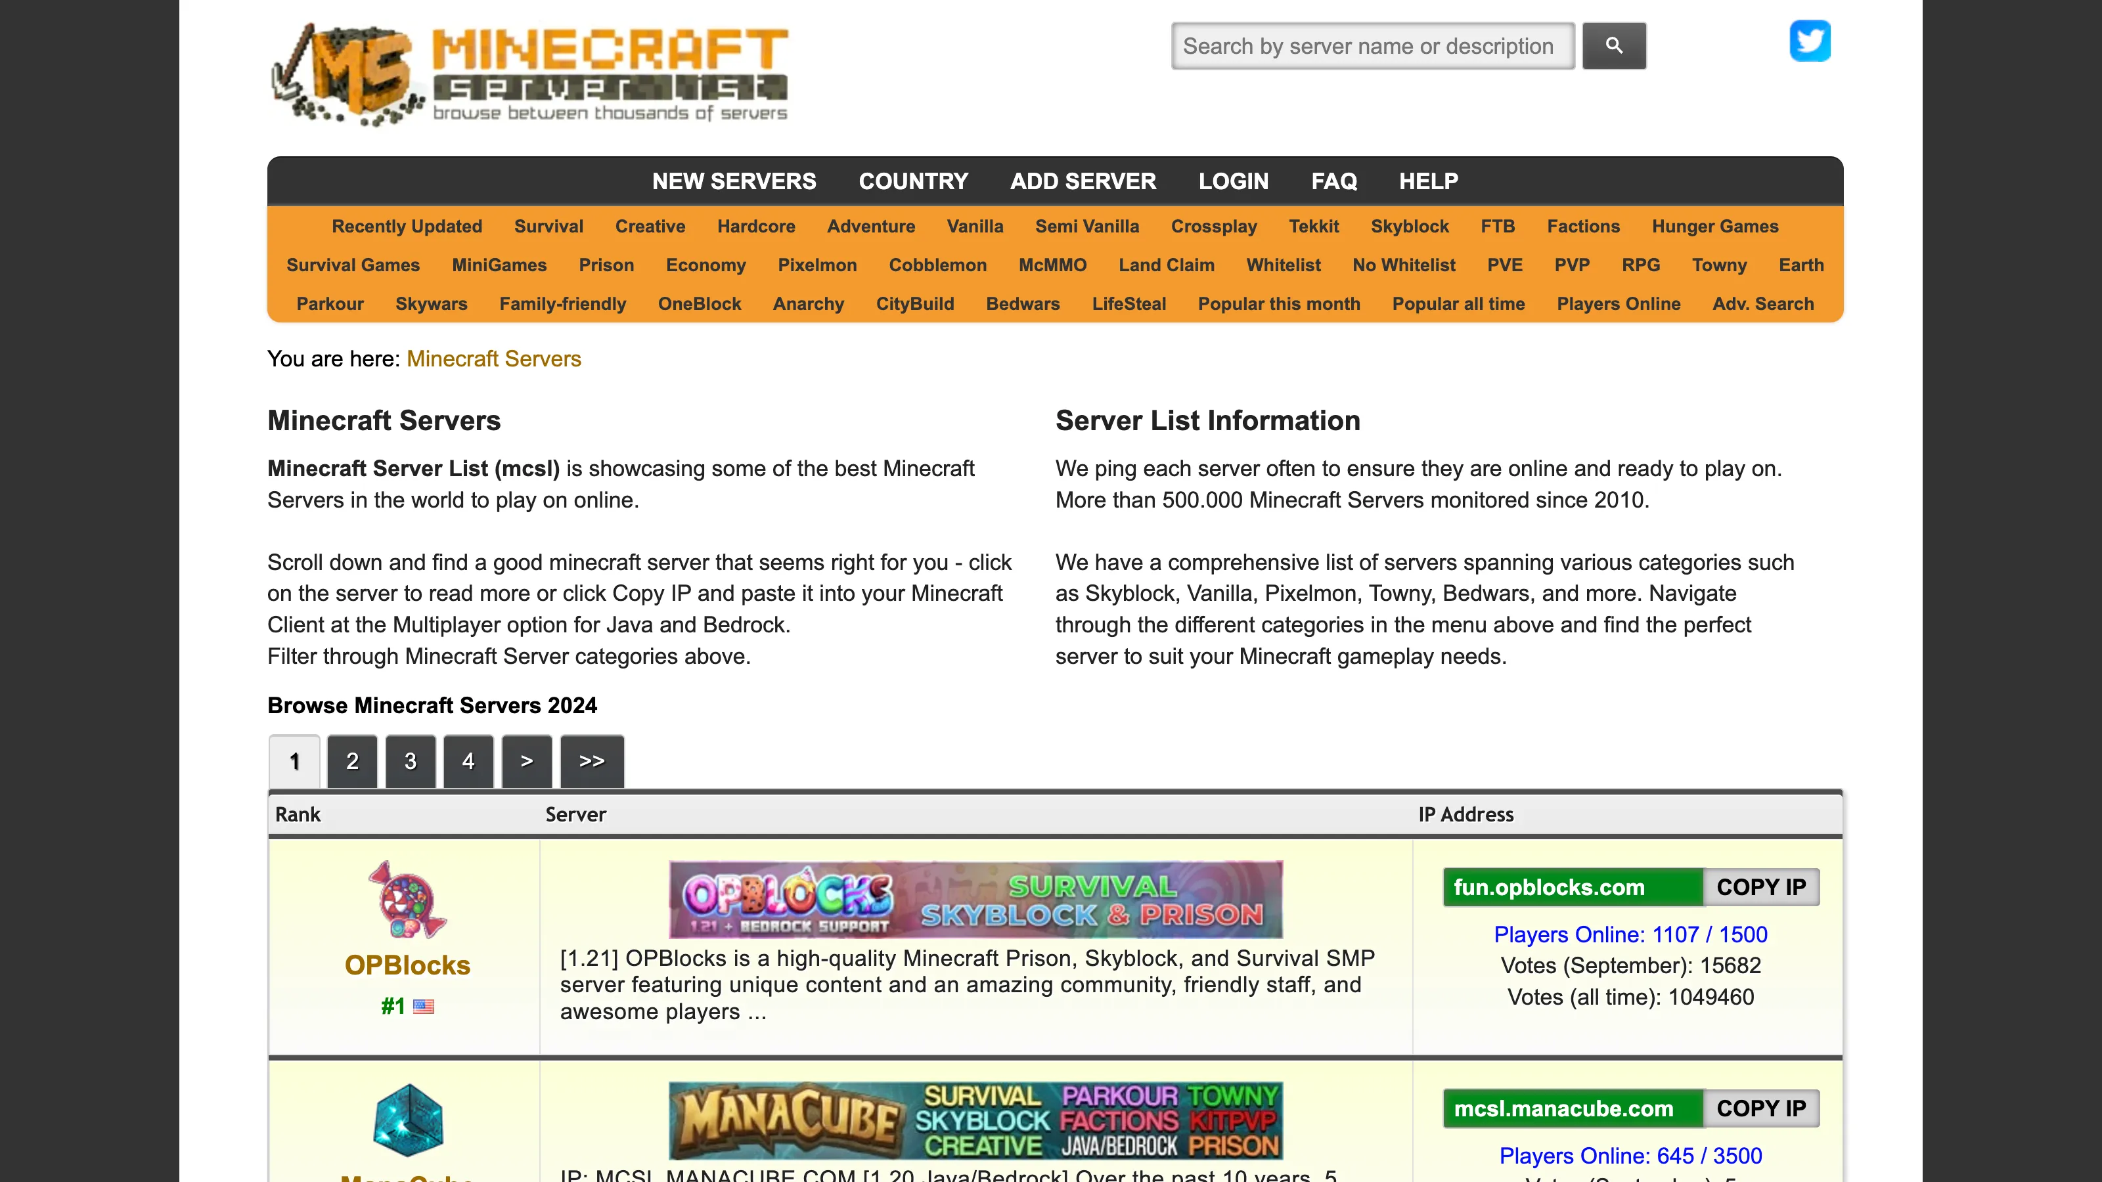This screenshot has width=2102, height=1182.
Task: Click the fun.opblocks.com address box
Action: pyautogui.click(x=1573, y=886)
